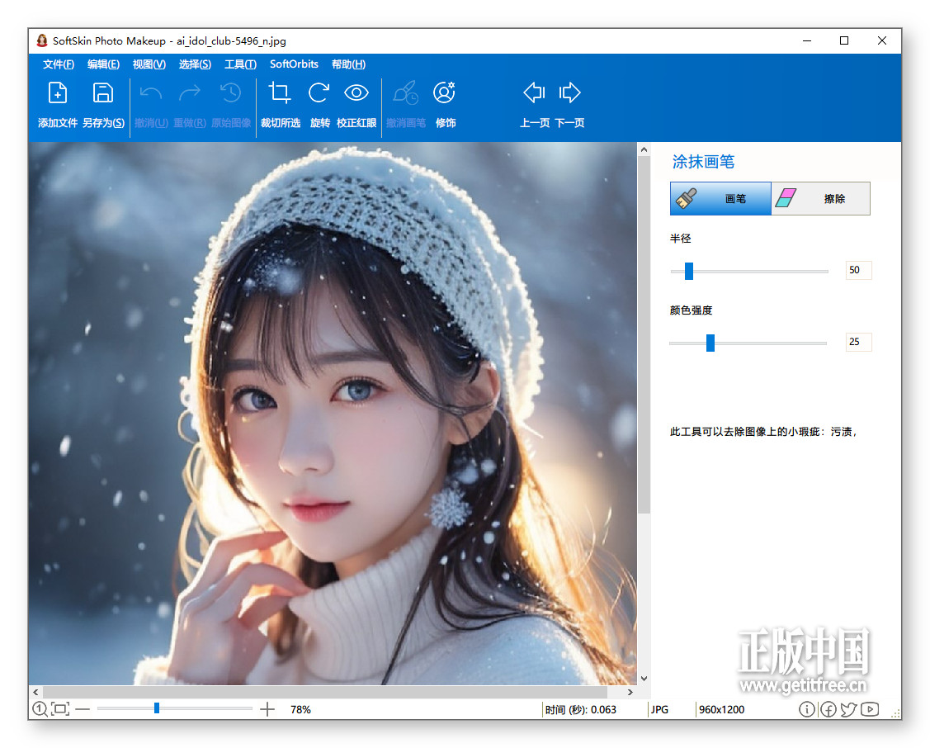This screenshot has height=748, width=930.
Task: Click the actual size 1:1 zoom icon
Action: 40,709
